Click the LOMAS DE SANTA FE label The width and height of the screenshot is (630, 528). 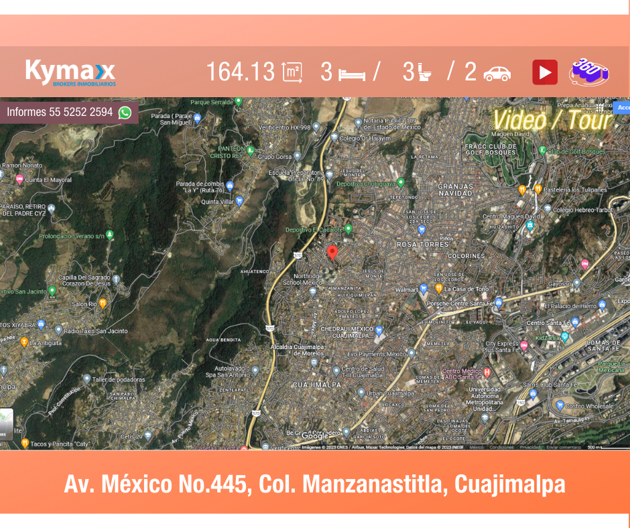pos(604,346)
